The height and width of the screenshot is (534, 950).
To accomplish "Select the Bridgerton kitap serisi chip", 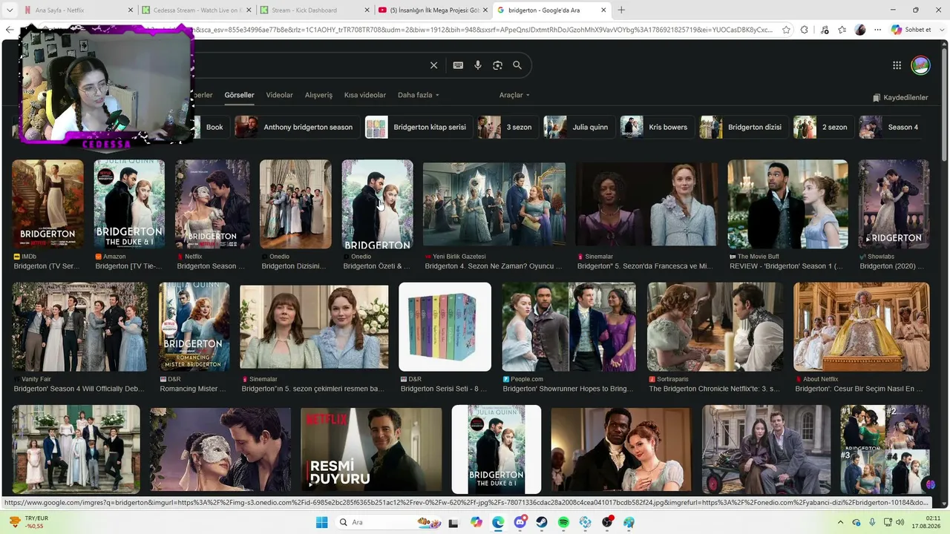I will [419, 127].
